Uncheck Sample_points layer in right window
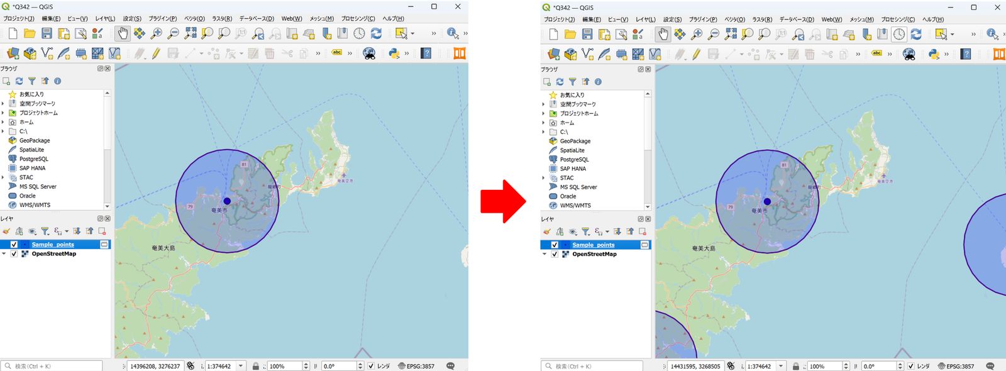The width and height of the screenshot is (1006, 371). (x=555, y=245)
